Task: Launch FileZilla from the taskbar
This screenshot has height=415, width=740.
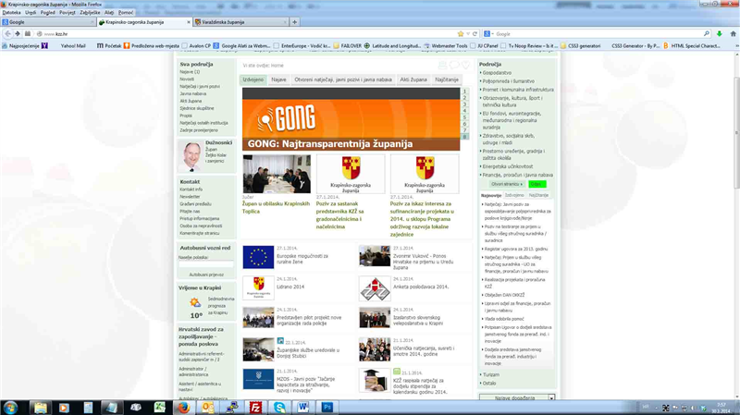Action: coord(254,406)
